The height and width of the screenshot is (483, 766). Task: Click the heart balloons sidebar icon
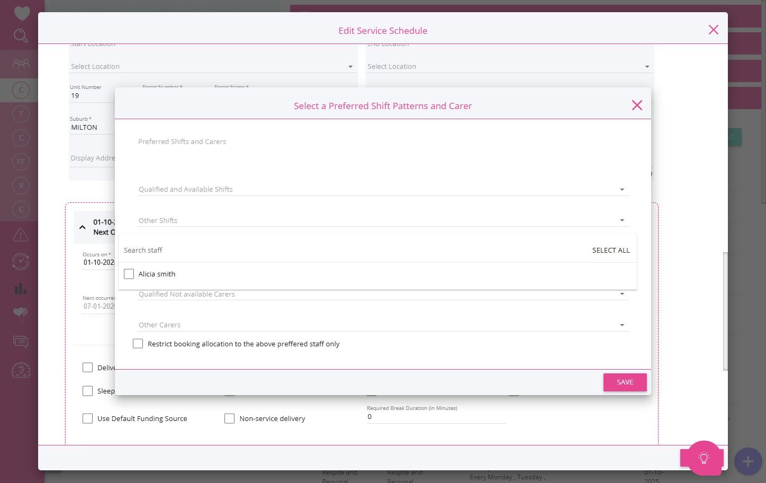(21, 315)
